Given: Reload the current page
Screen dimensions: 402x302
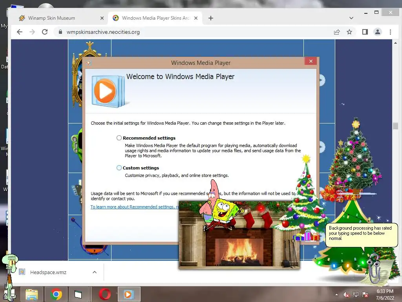Looking at the screenshot, I should (45, 32).
